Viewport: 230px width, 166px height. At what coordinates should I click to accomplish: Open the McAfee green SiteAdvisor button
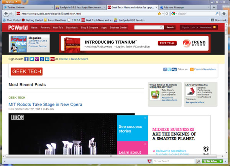coord(212,161)
